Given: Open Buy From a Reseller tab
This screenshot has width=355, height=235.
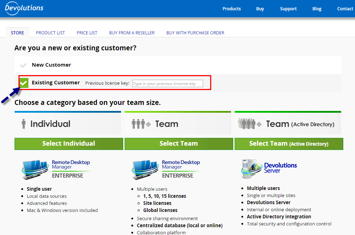Looking at the screenshot, I should 132,33.
